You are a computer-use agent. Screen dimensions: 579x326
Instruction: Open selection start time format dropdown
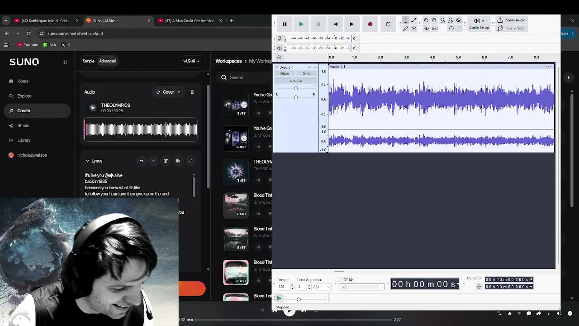(x=531, y=280)
